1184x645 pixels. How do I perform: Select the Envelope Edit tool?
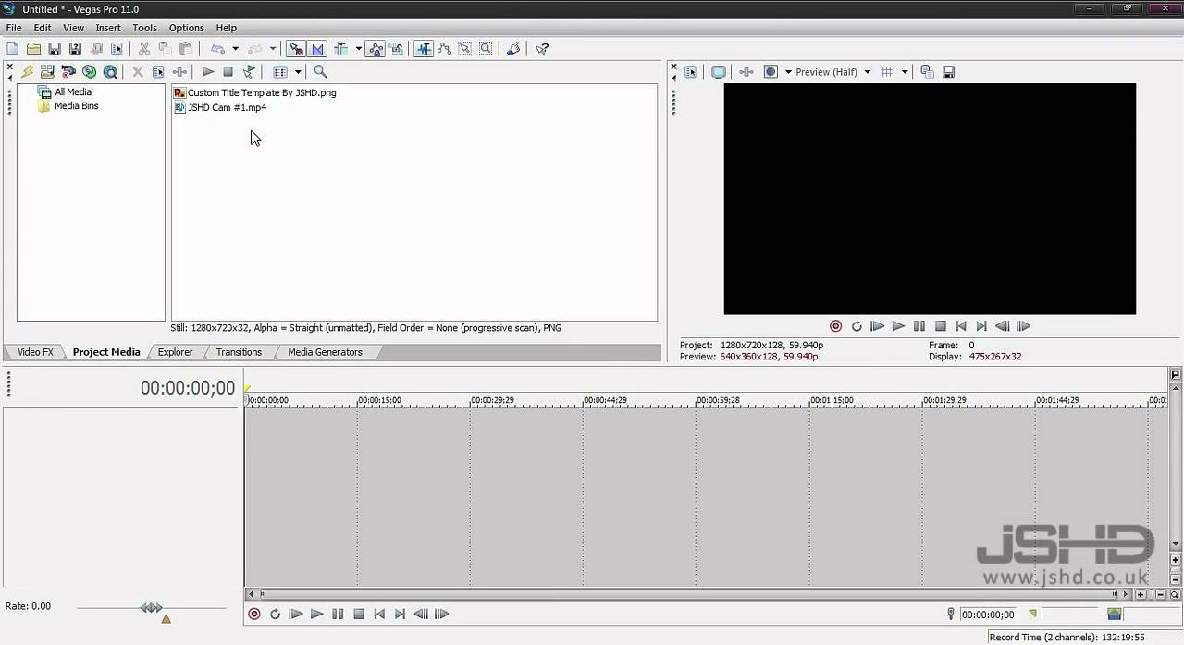[444, 49]
